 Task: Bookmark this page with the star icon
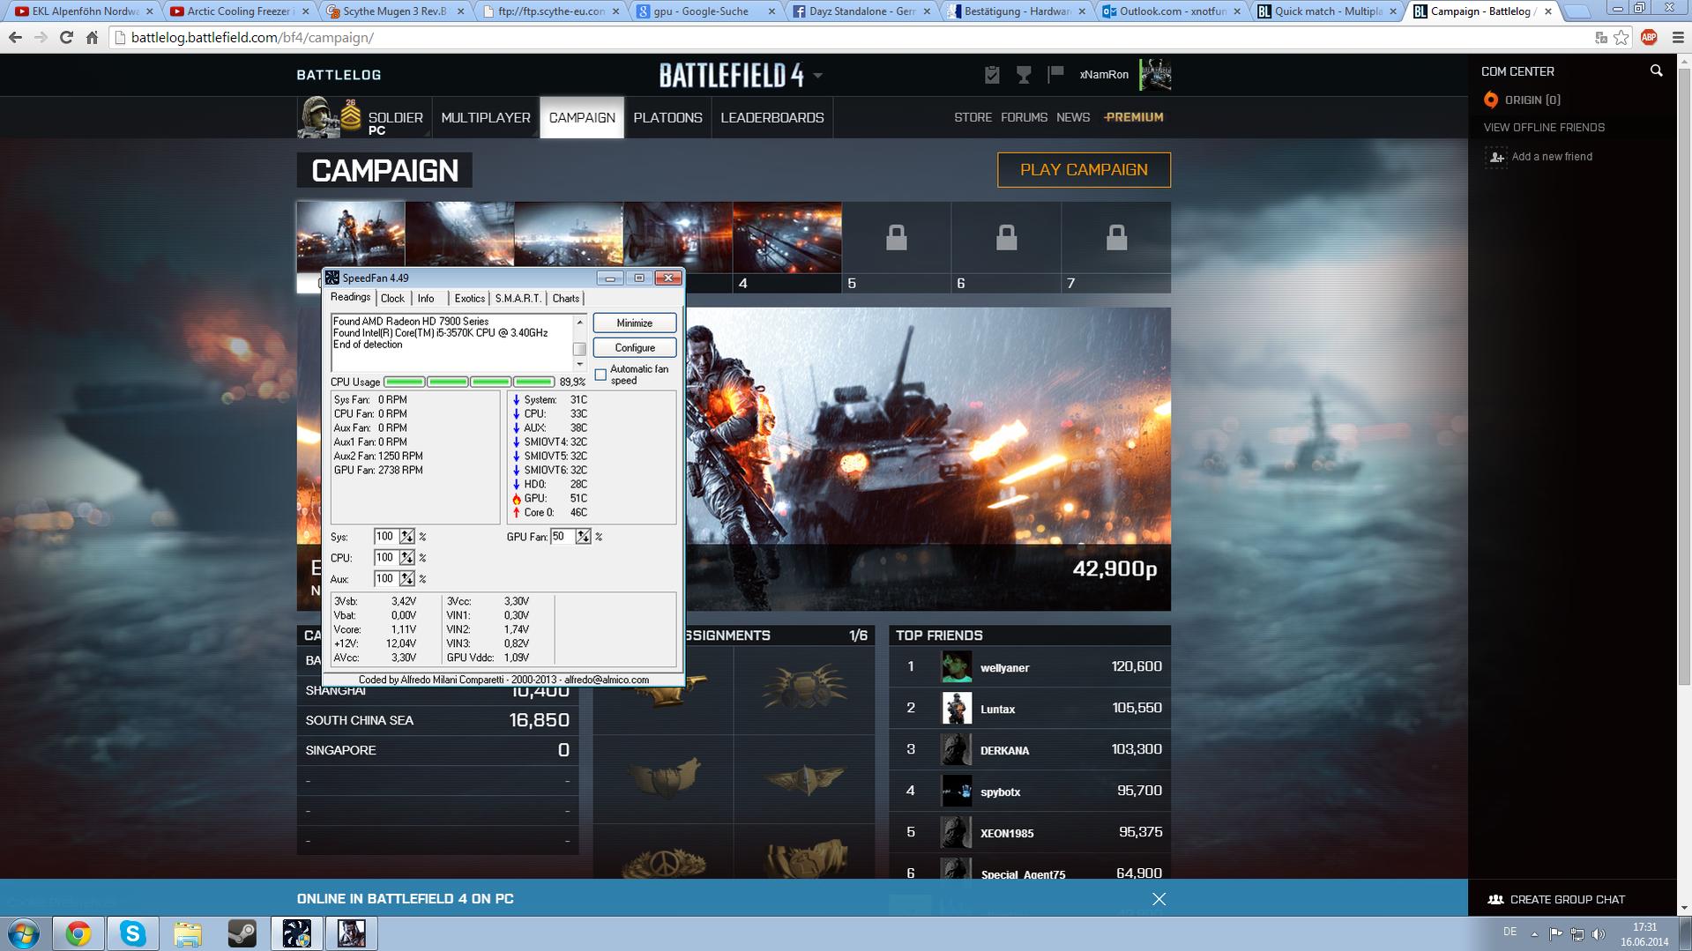[x=1621, y=38]
